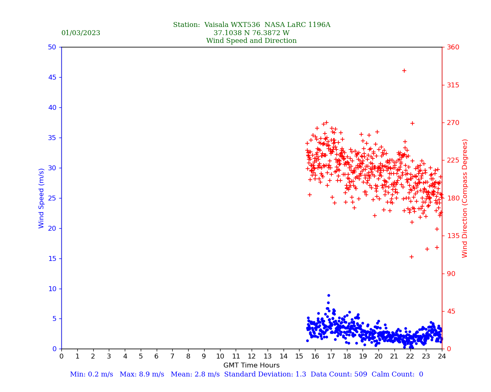Click the 25 tick on the wind speed axis
Image resolution: width=491 pixels, height=392 pixels.
tap(52, 198)
